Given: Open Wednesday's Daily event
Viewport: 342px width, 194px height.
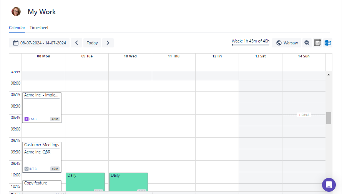Looking at the screenshot, I should 128,182.
